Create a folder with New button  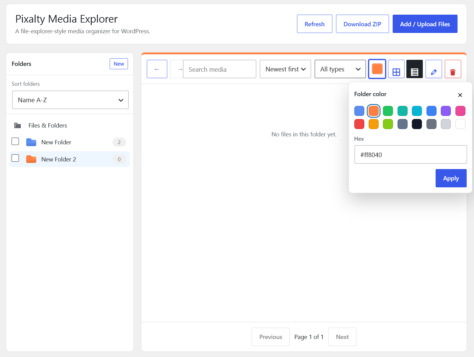click(x=119, y=64)
